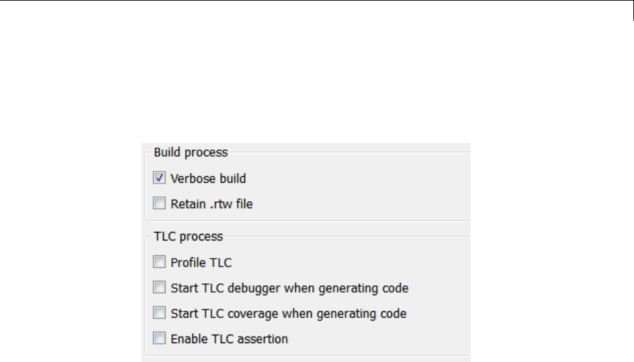Image resolution: width=634 pixels, height=362 pixels.
Task: Click the 'Profile TLC' label text
Action: click(201, 263)
